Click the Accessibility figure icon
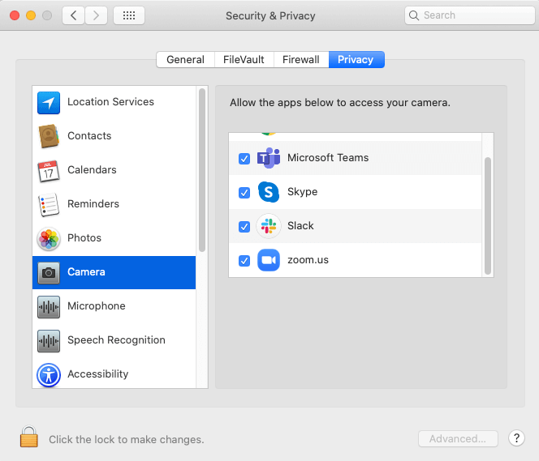The height and width of the screenshot is (461, 539). (49, 375)
